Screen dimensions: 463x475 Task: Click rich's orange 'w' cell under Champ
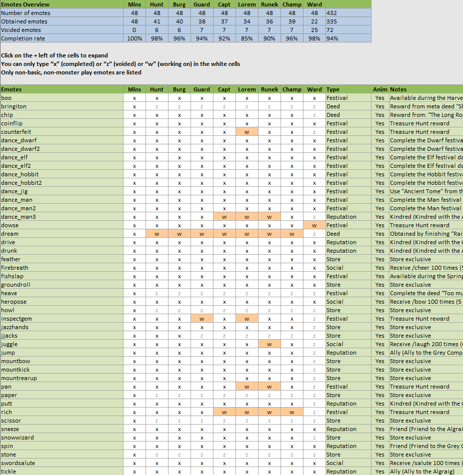point(291,412)
